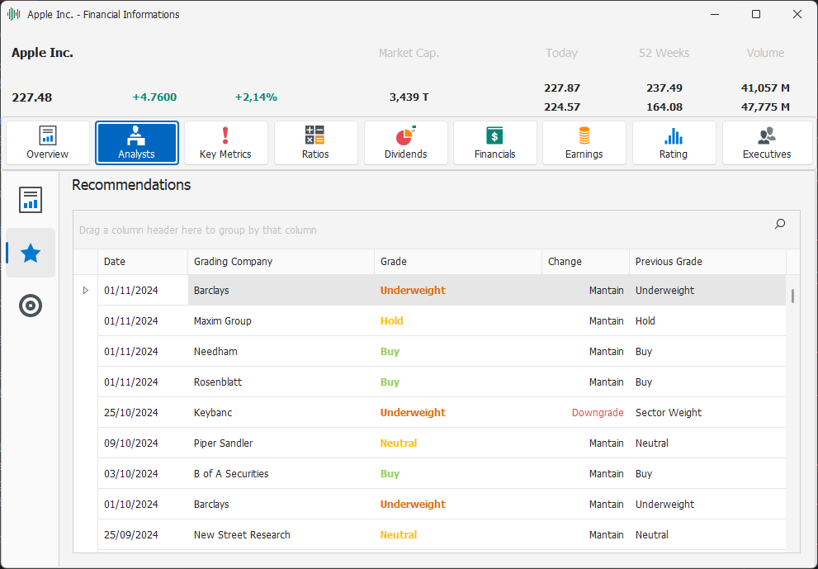This screenshot has width=818, height=569.
Task: Sort by the Change column header
Action: [585, 262]
